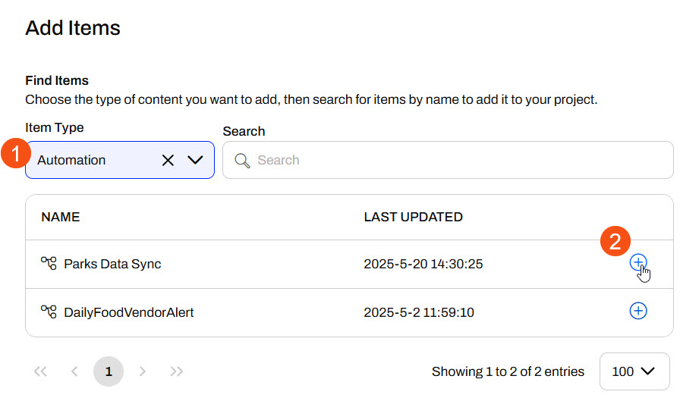This screenshot has height=401, width=680.
Task: Go to first page of results
Action: pyautogui.click(x=40, y=371)
